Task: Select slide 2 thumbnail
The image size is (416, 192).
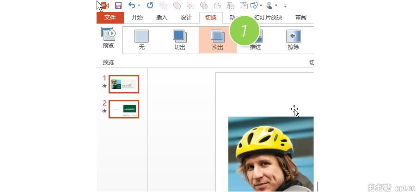Action: click(x=123, y=109)
